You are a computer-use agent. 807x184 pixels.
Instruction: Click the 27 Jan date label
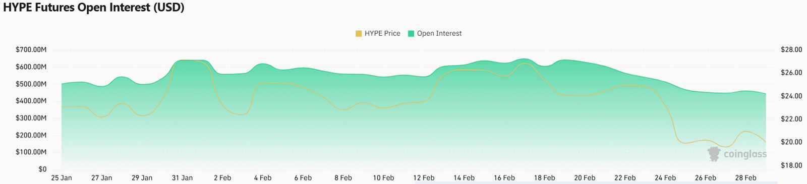(x=102, y=178)
